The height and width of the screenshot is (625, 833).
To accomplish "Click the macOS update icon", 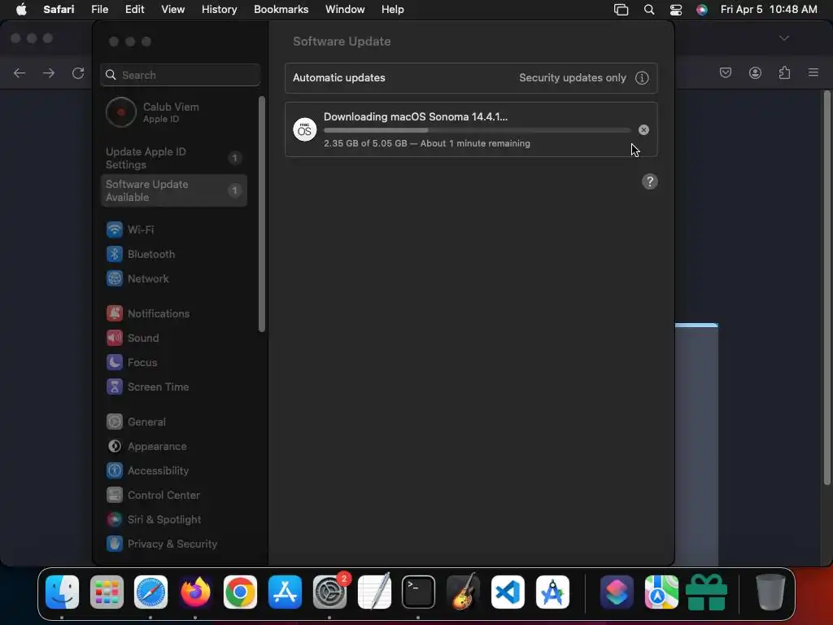I will (x=305, y=129).
